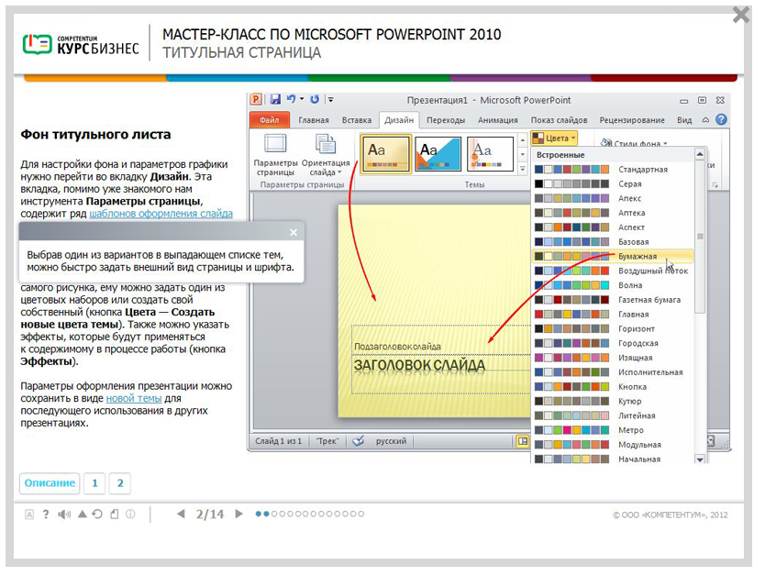Click the Подзаголовок слайда placeholder

click(x=397, y=347)
